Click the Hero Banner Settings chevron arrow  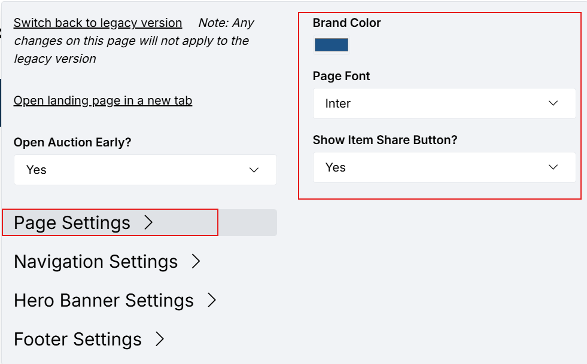(x=211, y=301)
